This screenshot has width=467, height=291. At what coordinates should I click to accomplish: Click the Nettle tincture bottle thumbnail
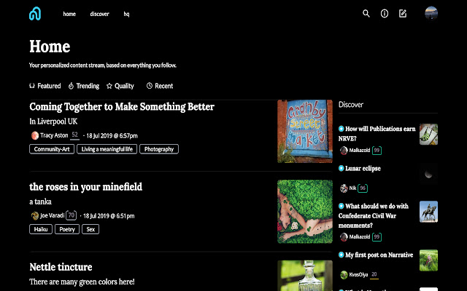tap(305, 276)
